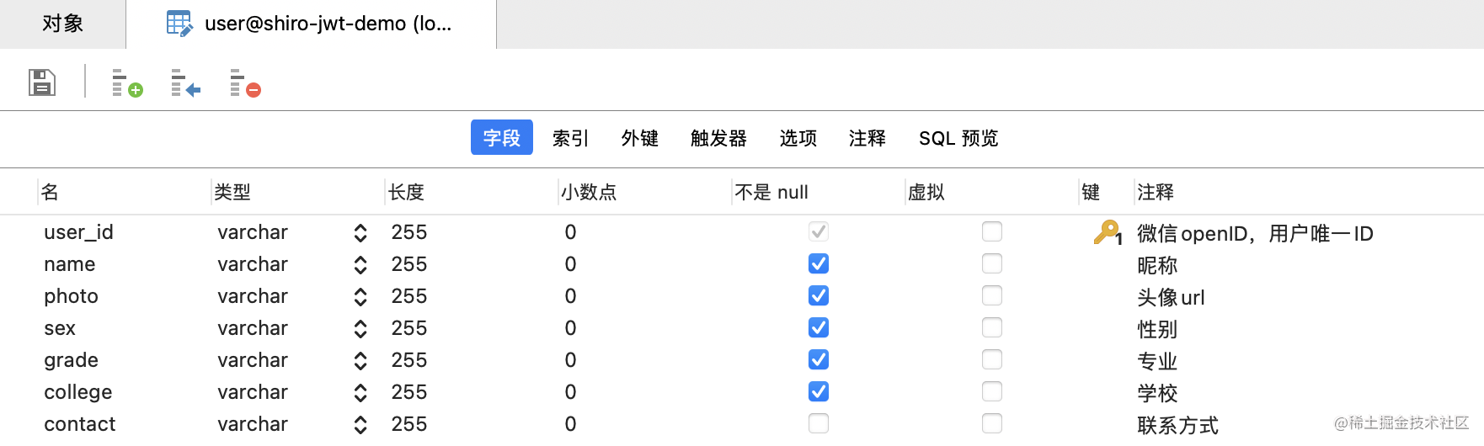Image resolution: width=1484 pixels, height=446 pixels.
Task: Toggle not-null checkbox for grade
Action: tap(819, 359)
